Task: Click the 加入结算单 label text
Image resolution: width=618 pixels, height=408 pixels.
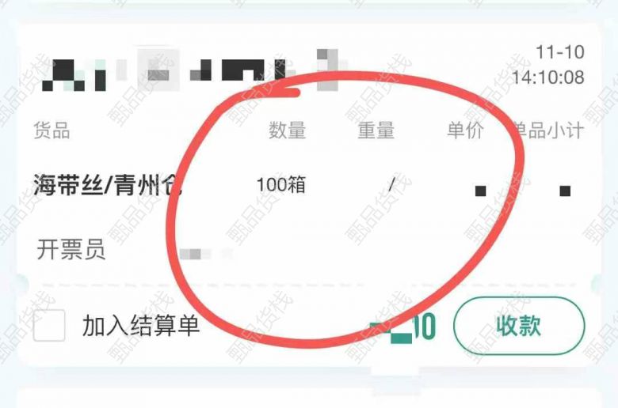Action: 141,326
